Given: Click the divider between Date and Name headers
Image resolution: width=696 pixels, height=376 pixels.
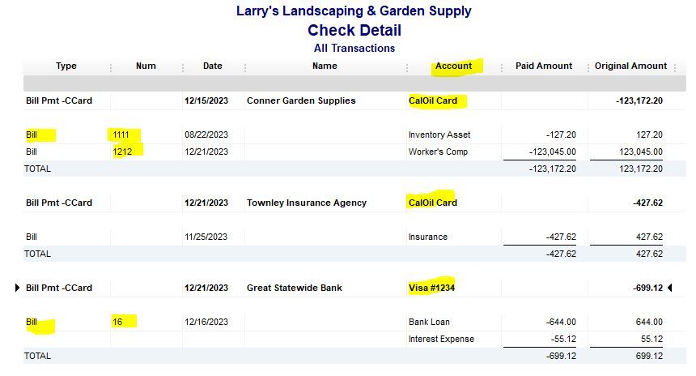Looking at the screenshot, I should coord(245,67).
